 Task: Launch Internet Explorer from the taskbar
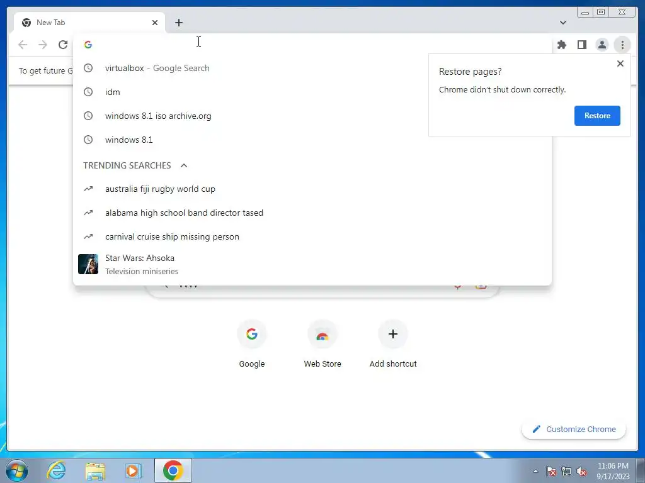[56, 470]
